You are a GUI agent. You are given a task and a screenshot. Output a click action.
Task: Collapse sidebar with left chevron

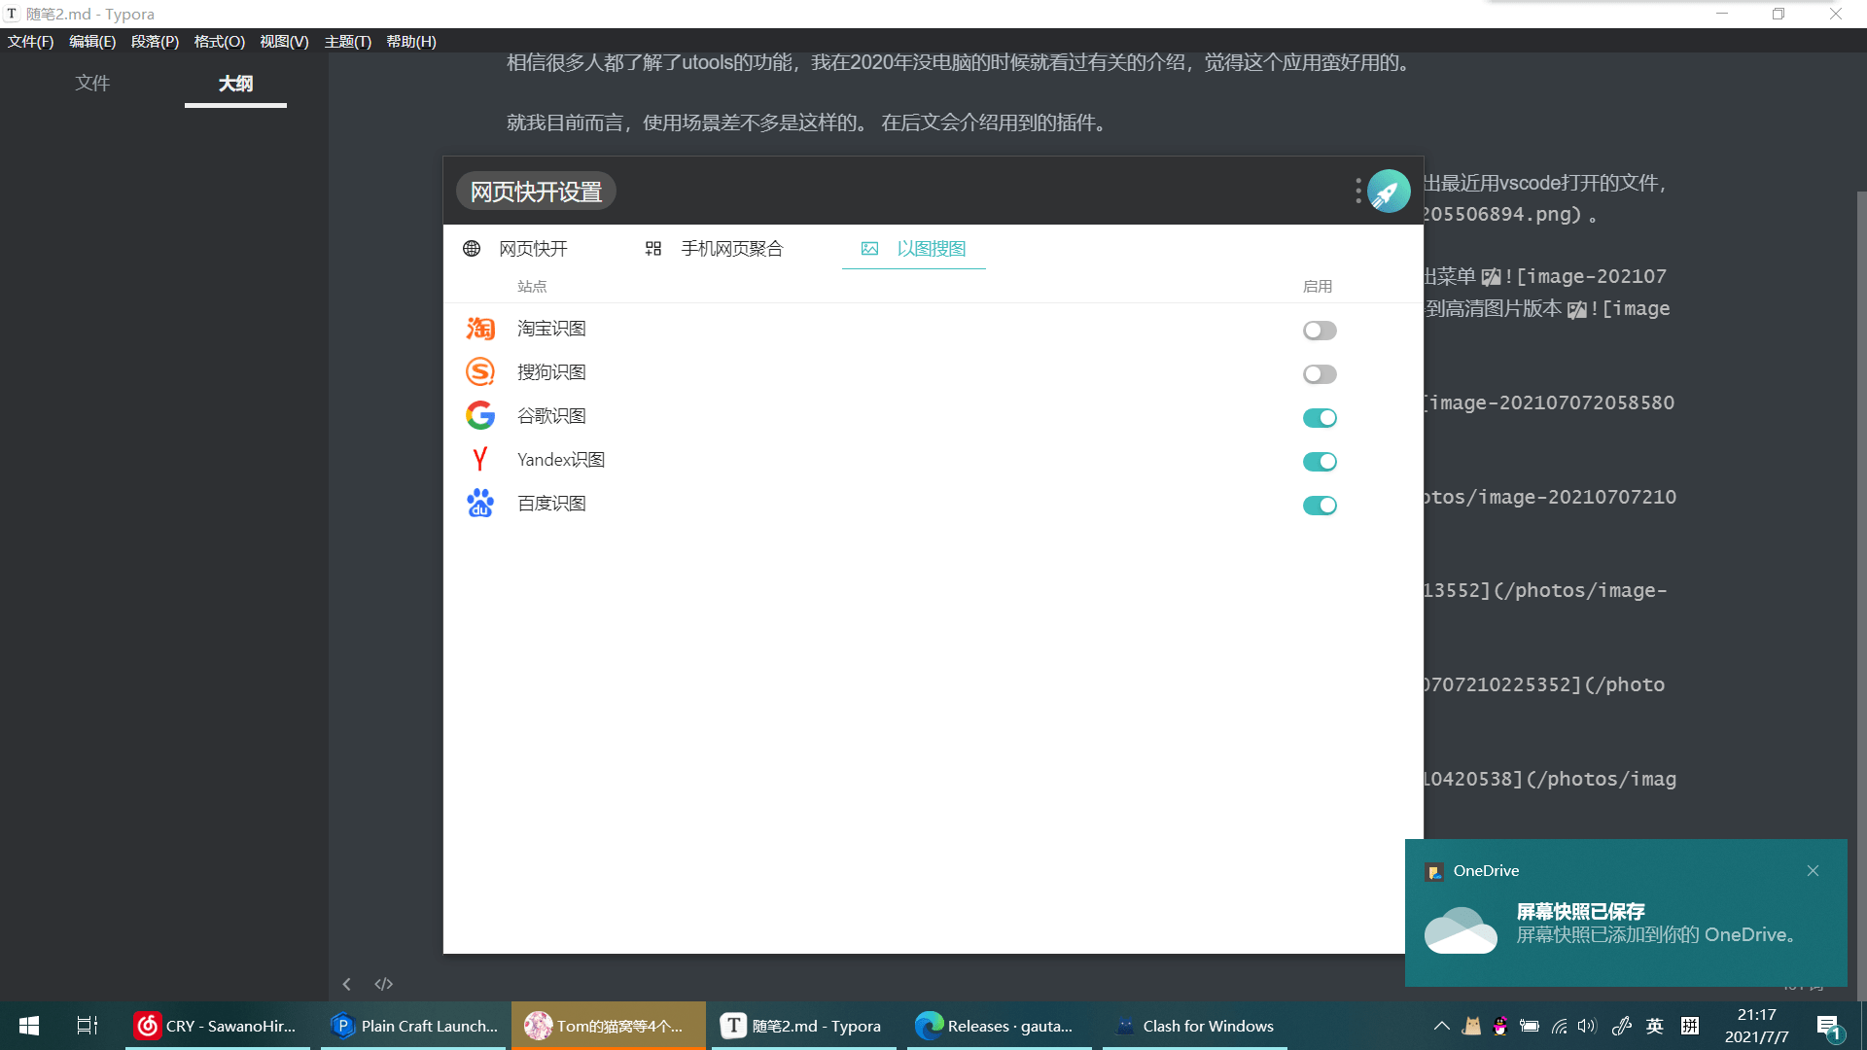pyautogui.click(x=346, y=984)
